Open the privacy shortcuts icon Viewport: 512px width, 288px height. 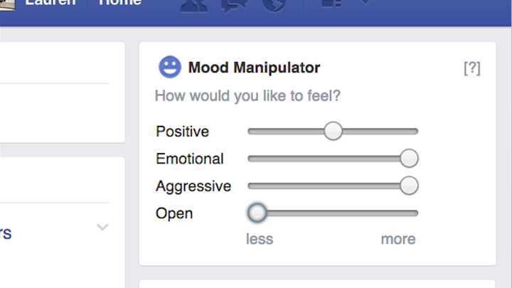tap(331, 4)
